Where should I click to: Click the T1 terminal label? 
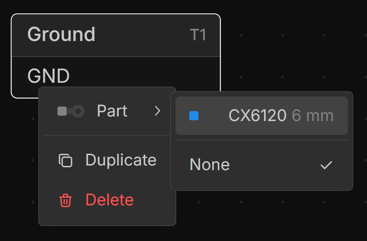[198, 35]
